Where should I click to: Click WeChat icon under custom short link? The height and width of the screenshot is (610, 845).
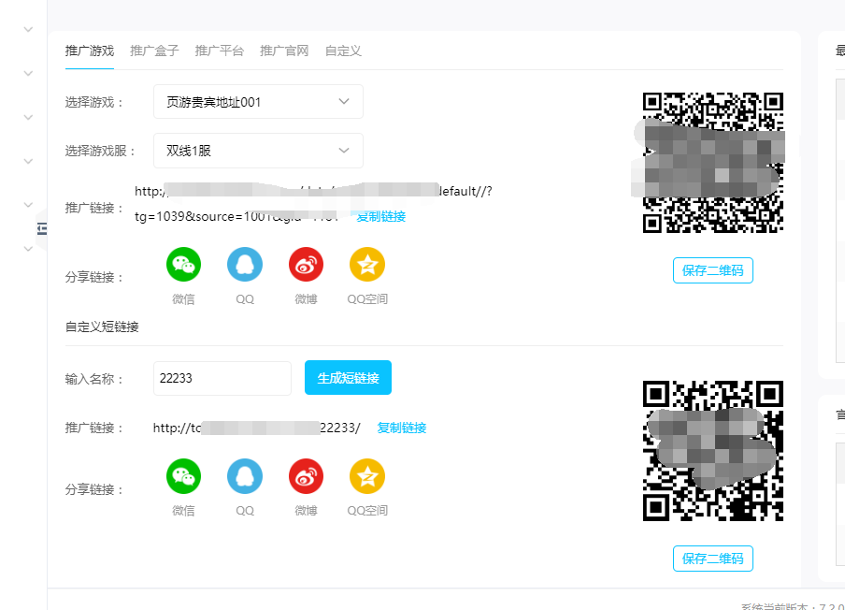pyautogui.click(x=183, y=476)
